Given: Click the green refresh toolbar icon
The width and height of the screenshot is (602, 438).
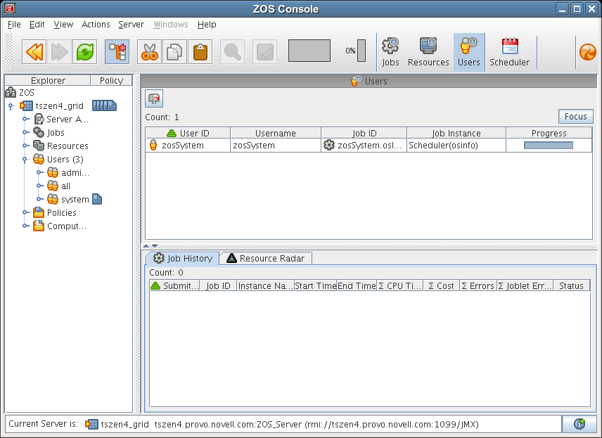Looking at the screenshot, I should 84,51.
